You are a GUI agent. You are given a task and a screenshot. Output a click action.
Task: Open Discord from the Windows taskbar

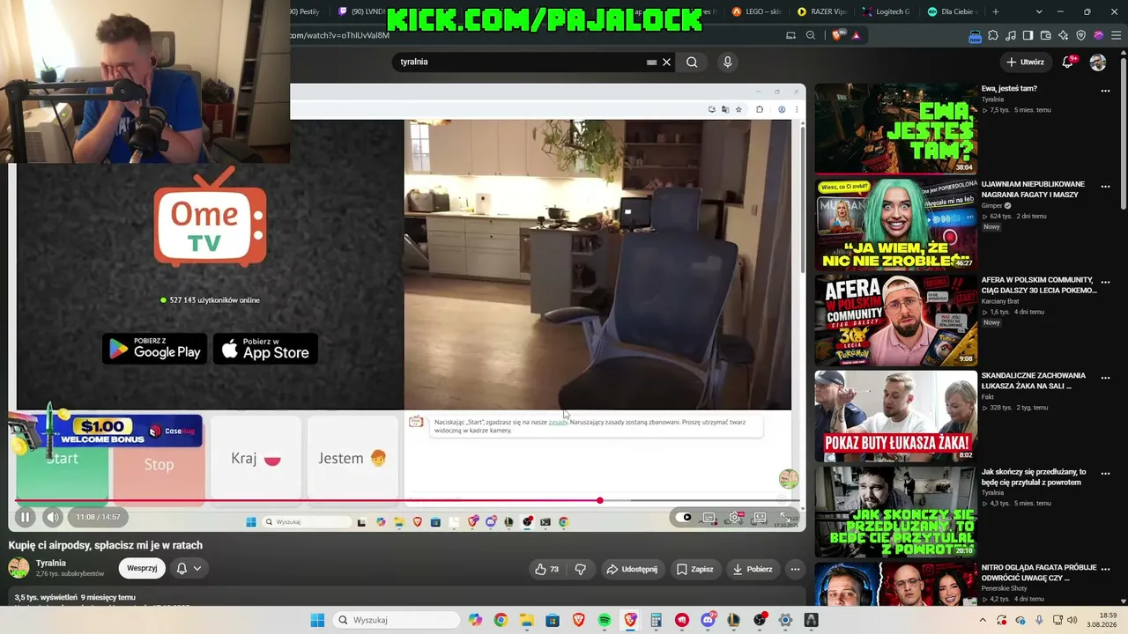tap(709, 620)
